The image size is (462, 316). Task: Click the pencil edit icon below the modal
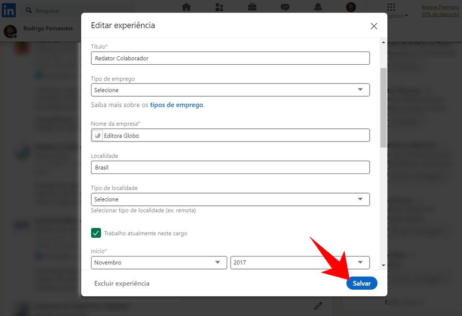[318, 306]
